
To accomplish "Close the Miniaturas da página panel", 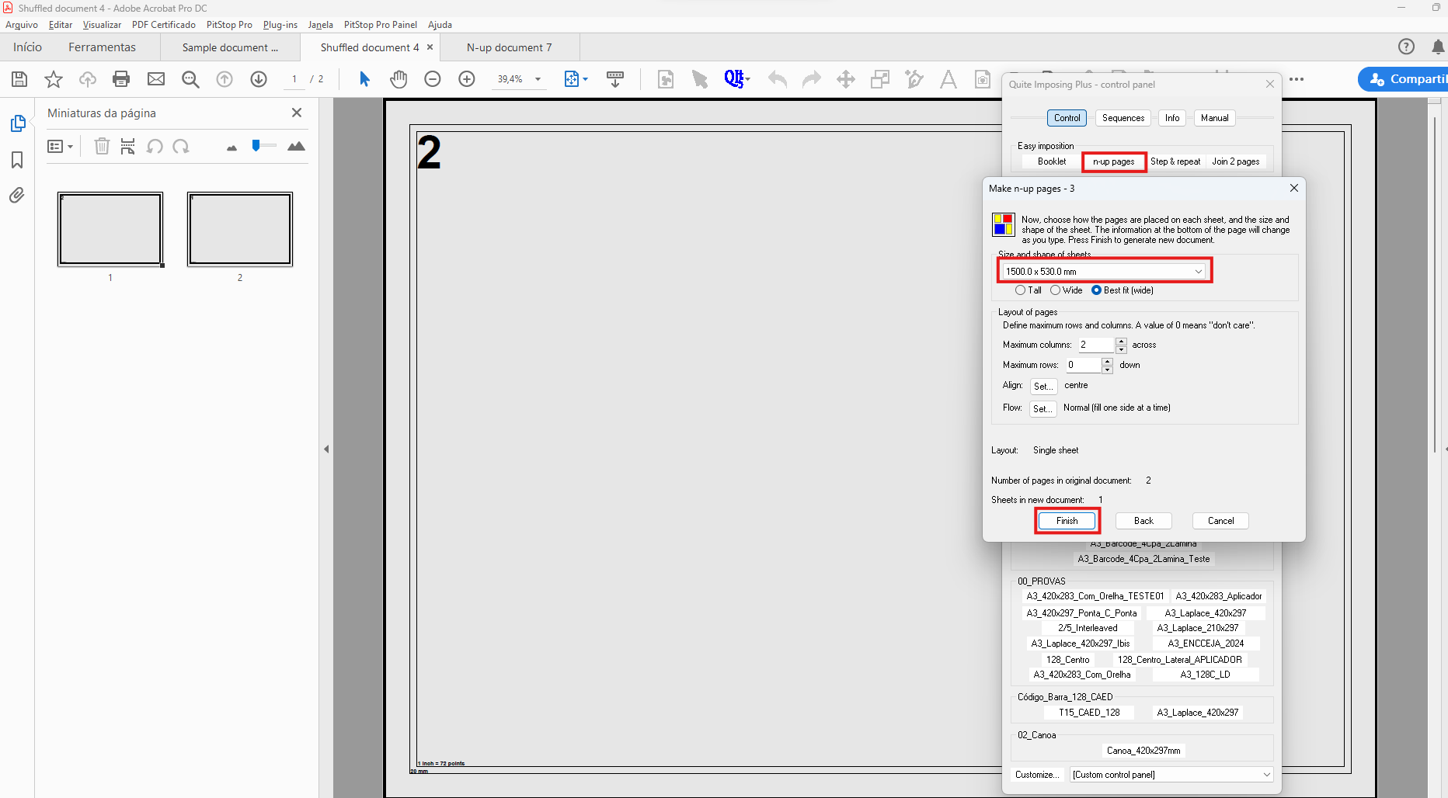I will [x=296, y=113].
